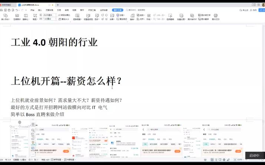The image size is (265, 165).
Task: Click the heading 工业 4.0 朝阳的行业
Action: tap(54, 42)
